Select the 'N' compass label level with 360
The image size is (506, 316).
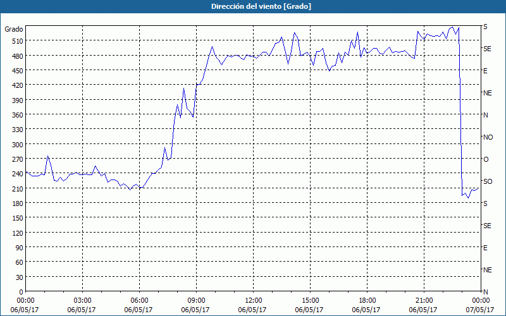click(485, 115)
